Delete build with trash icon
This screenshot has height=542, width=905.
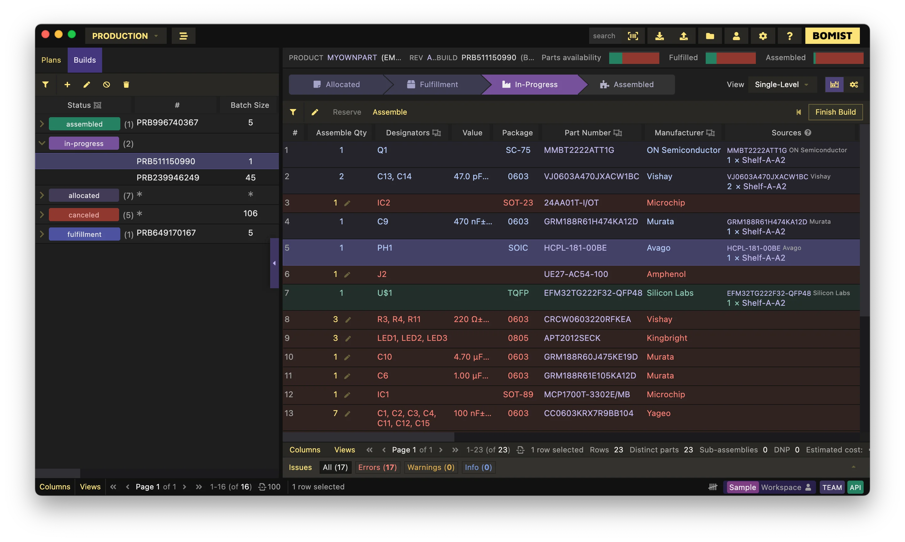[x=126, y=85]
